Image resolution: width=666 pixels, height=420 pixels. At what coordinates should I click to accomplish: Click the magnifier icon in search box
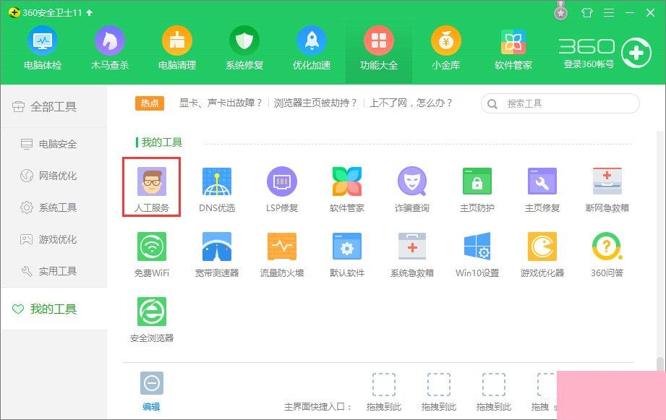pyautogui.click(x=492, y=103)
